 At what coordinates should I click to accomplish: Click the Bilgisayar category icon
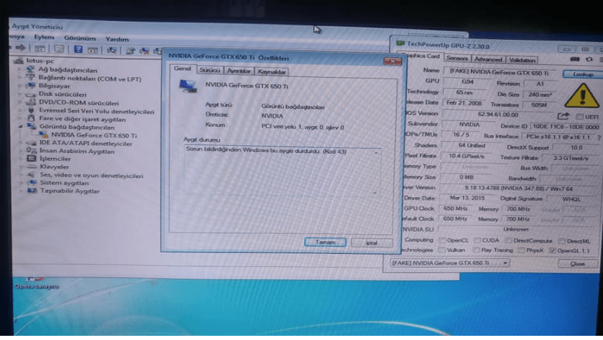click(30, 86)
